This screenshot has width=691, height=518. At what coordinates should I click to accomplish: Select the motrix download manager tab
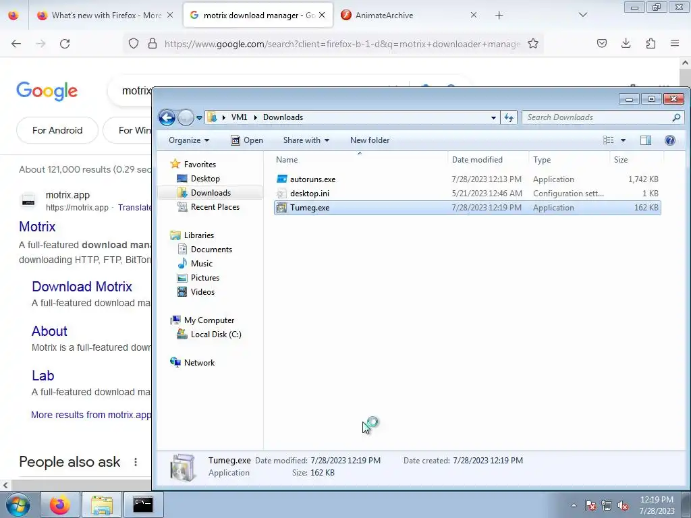point(258,16)
